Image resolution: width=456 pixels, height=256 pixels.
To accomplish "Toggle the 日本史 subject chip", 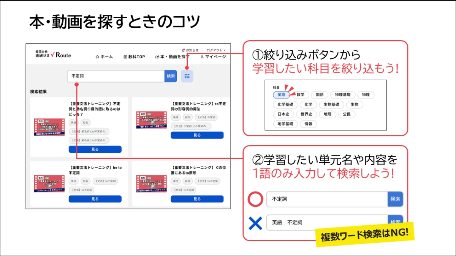I will point(283,114).
